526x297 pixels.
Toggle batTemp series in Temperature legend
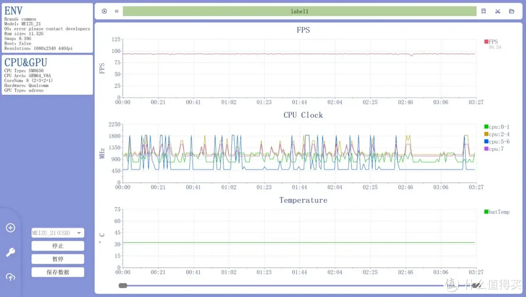(496, 212)
